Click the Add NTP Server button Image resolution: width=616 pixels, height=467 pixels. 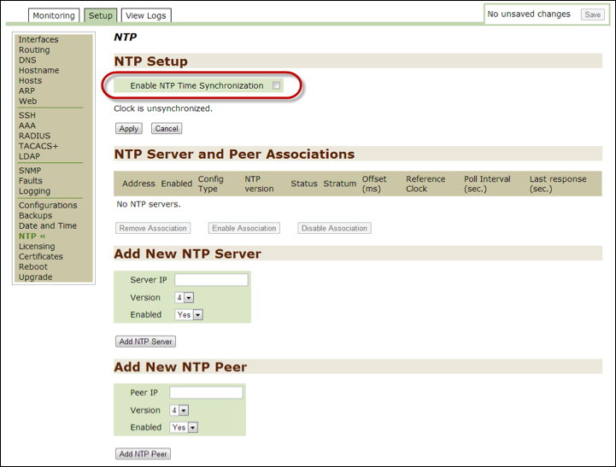(145, 341)
